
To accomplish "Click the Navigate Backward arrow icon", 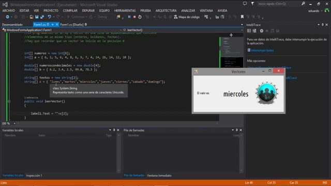I will pos(7,17).
